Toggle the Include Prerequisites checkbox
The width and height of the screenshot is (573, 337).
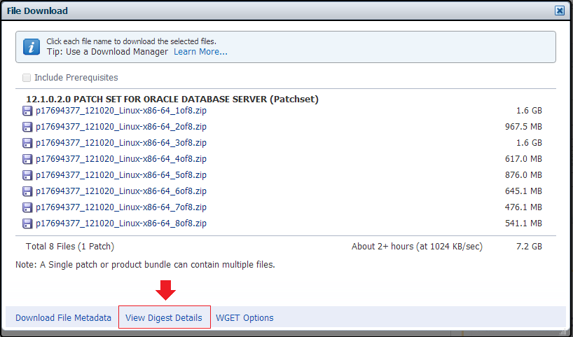tap(27, 78)
